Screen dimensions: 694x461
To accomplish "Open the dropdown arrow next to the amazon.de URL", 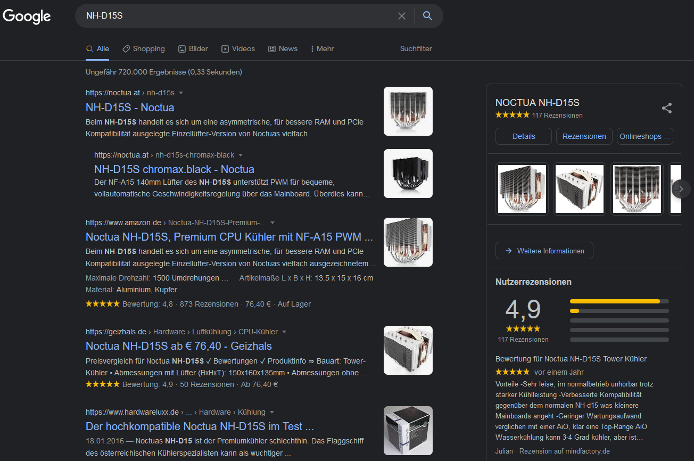I will [272, 223].
